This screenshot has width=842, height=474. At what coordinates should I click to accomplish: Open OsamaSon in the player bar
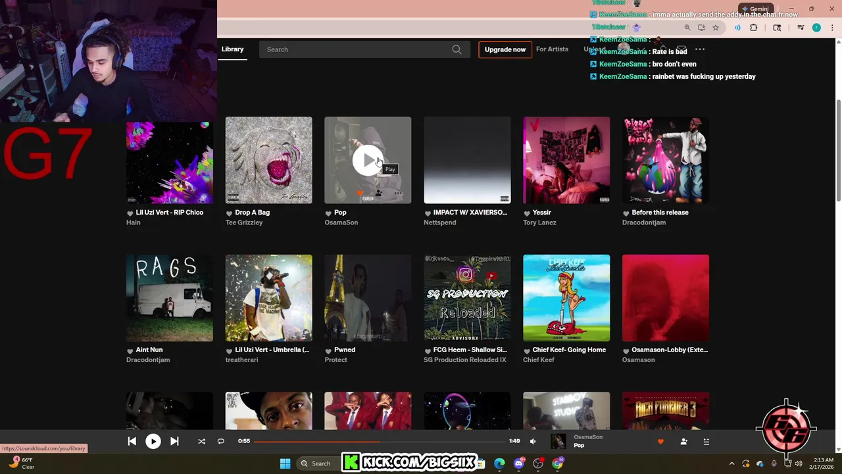pyautogui.click(x=588, y=437)
